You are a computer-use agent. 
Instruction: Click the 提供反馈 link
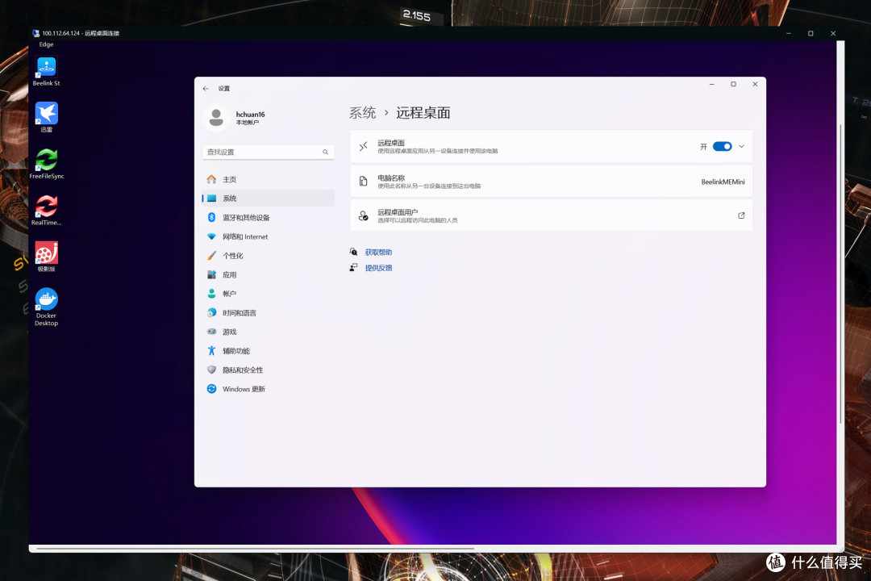click(378, 267)
